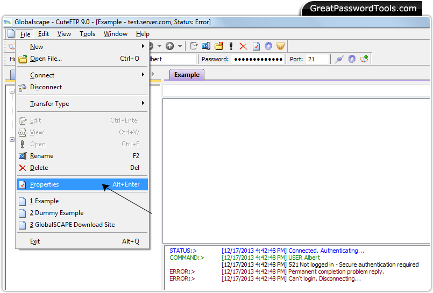Collapse the lower tree node minus box
Screen dimensions: 433x293
12,140
